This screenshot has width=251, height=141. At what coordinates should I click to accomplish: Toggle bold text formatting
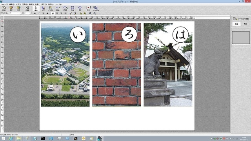35,13
